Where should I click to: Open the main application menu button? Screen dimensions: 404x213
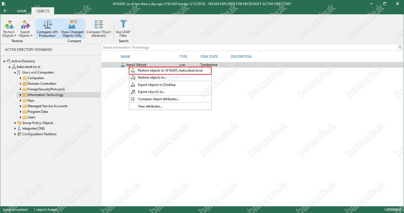(x=6, y=11)
